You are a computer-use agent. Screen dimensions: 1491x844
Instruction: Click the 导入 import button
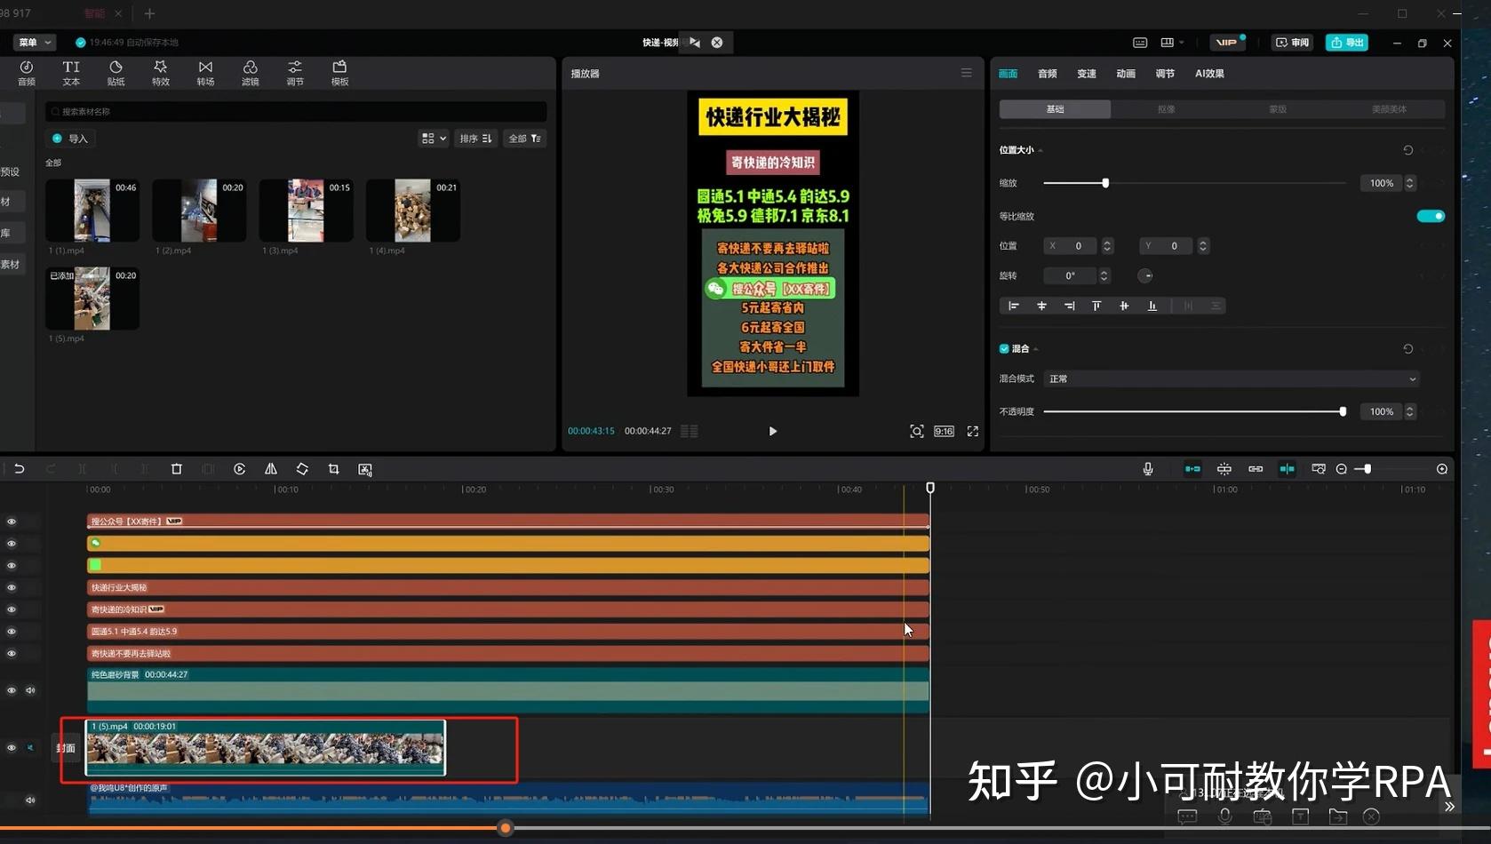70,139
